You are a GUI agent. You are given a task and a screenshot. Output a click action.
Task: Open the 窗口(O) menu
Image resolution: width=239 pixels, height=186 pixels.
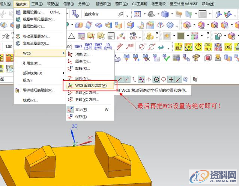tap(121, 4)
